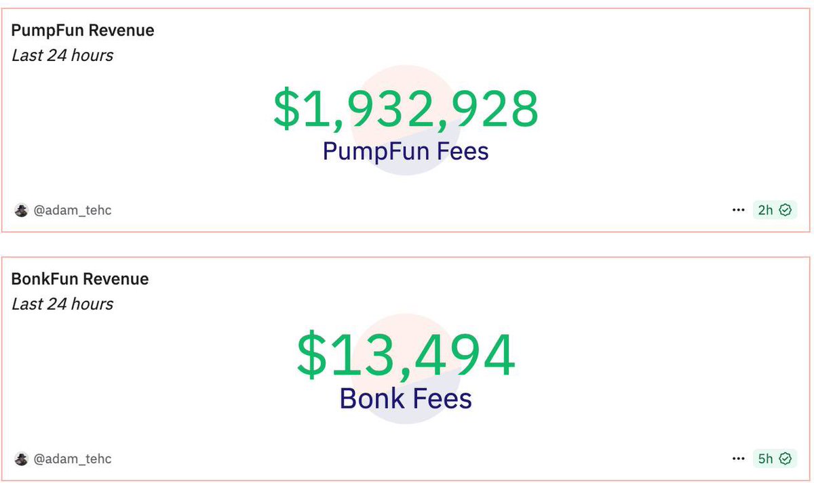Click the avatar icon in the PumpFun panel
The width and height of the screenshot is (814, 483).
pos(21,210)
